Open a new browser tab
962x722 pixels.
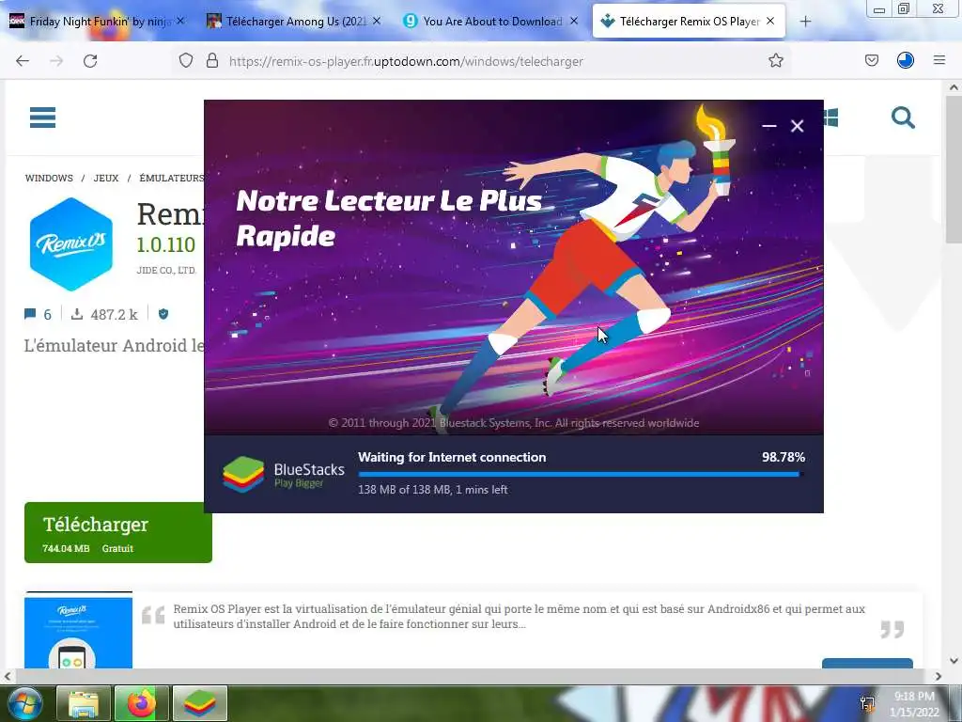click(x=805, y=22)
